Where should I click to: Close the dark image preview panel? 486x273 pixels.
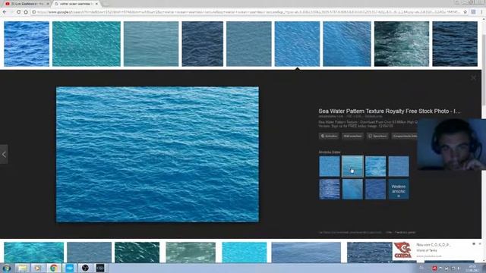click(473, 77)
